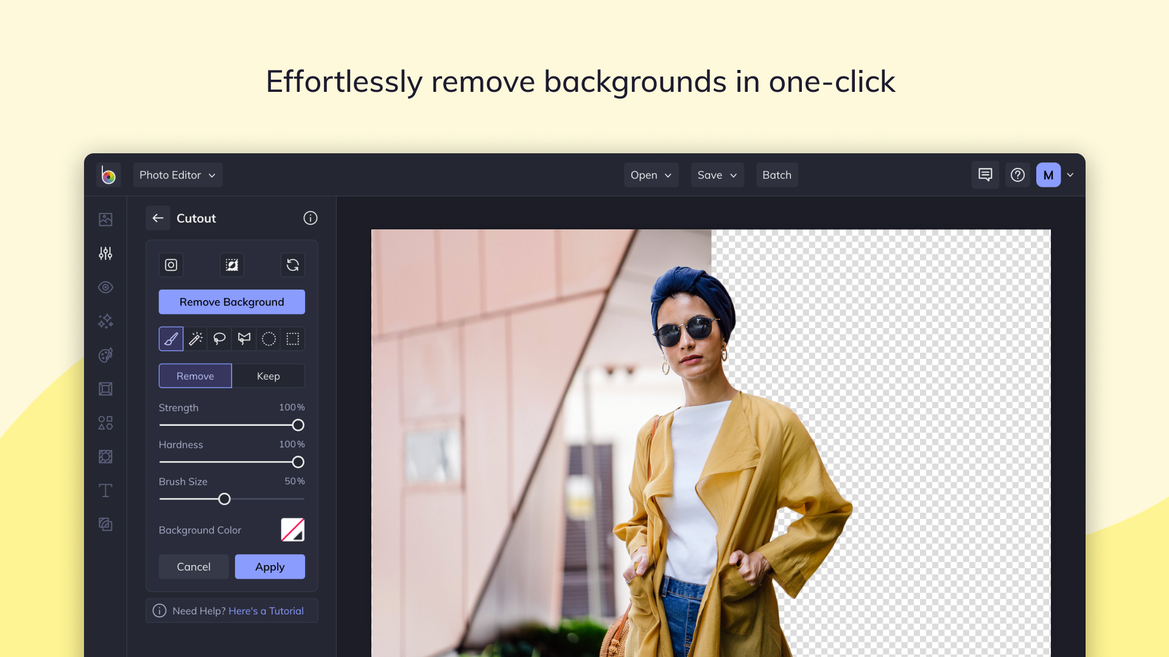Expand the Photo Editor dropdown
1169x657 pixels.
(178, 175)
